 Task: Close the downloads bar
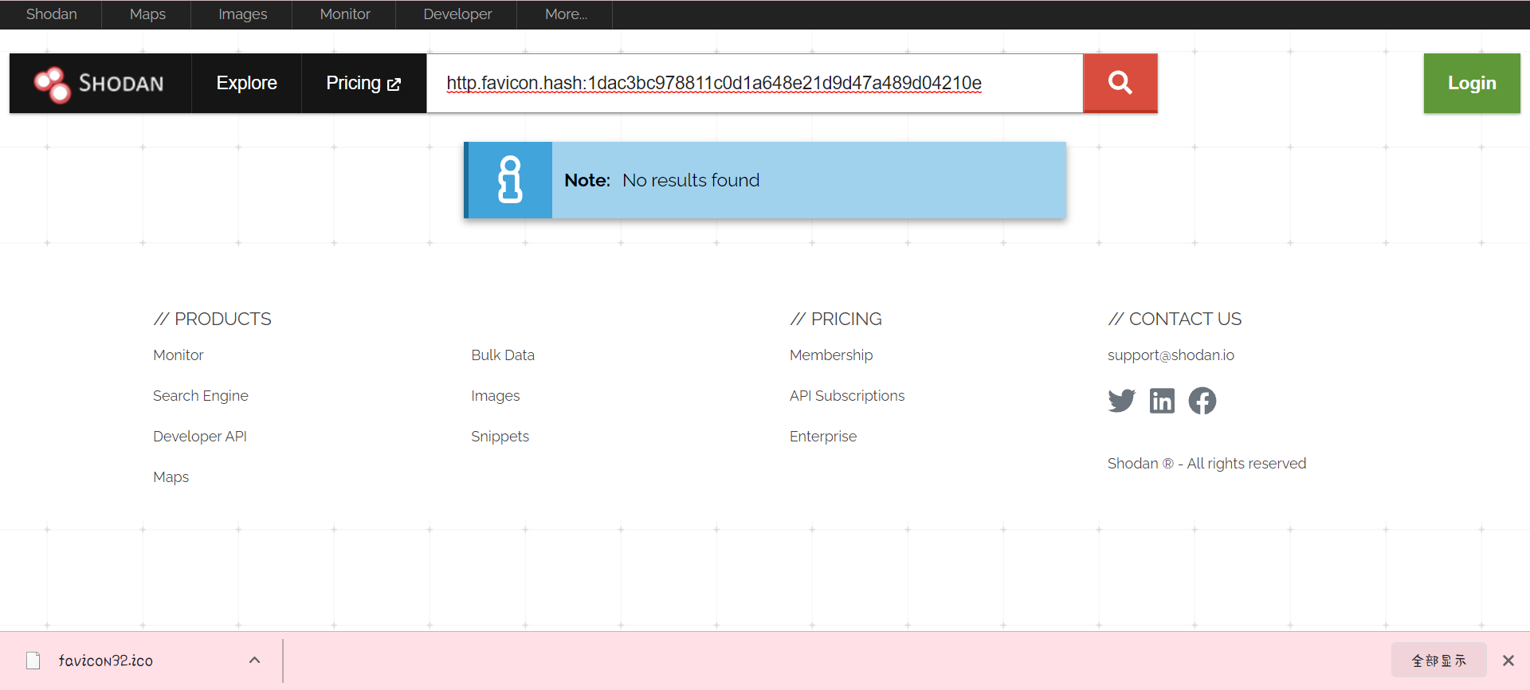tap(1508, 661)
